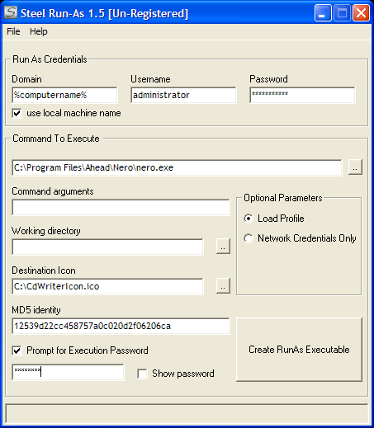The width and height of the screenshot is (374, 428).
Task: Click the Steel Run-As title bar icon
Action: (11, 12)
